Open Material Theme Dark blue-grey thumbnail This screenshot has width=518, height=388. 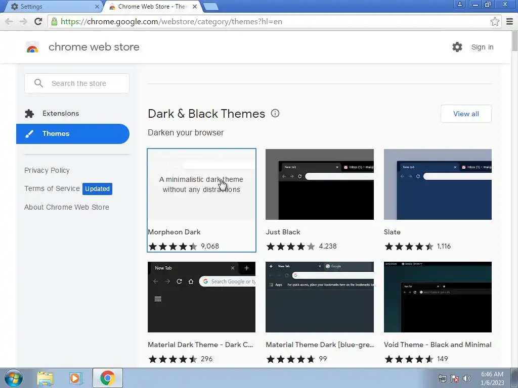click(x=320, y=297)
